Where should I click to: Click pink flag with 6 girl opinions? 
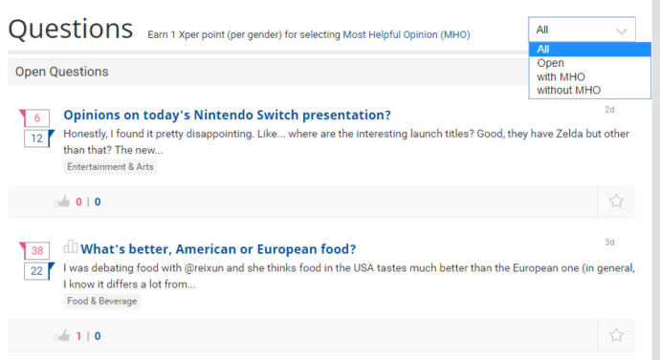pos(34,118)
